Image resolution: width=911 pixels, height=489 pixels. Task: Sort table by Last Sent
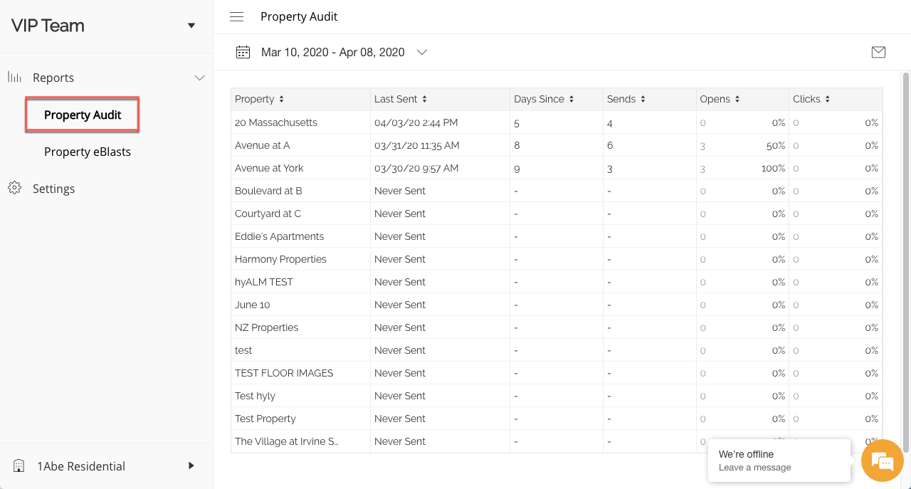pos(424,100)
